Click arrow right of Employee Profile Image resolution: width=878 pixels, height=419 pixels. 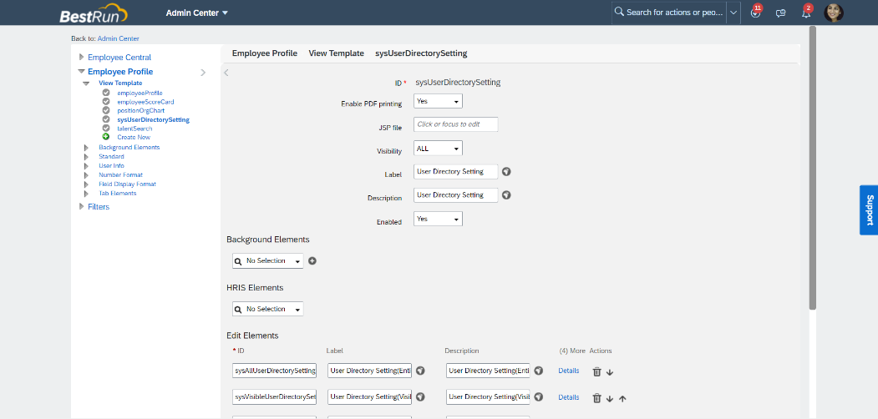203,72
